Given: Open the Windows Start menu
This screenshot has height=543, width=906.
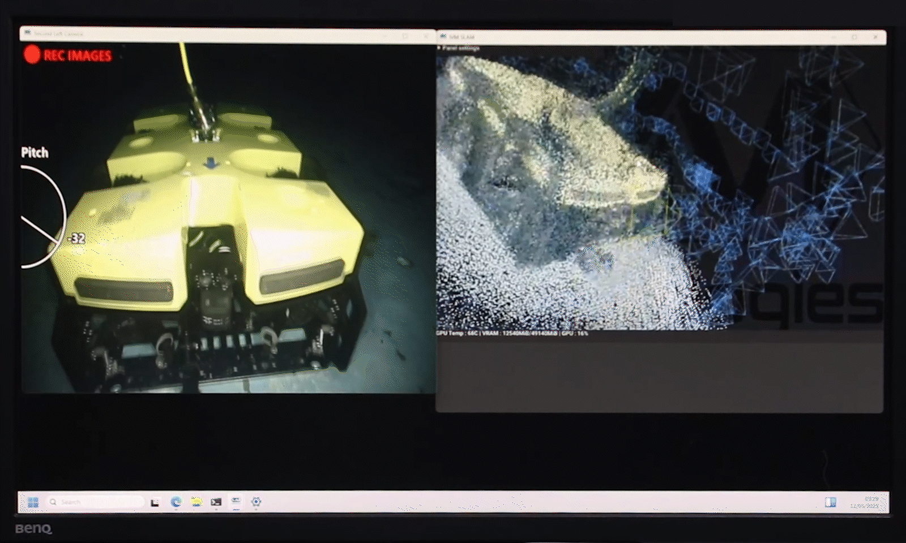Looking at the screenshot, I should pyautogui.click(x=33, y=502).
